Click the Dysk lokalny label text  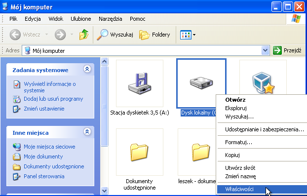[198, 113]
